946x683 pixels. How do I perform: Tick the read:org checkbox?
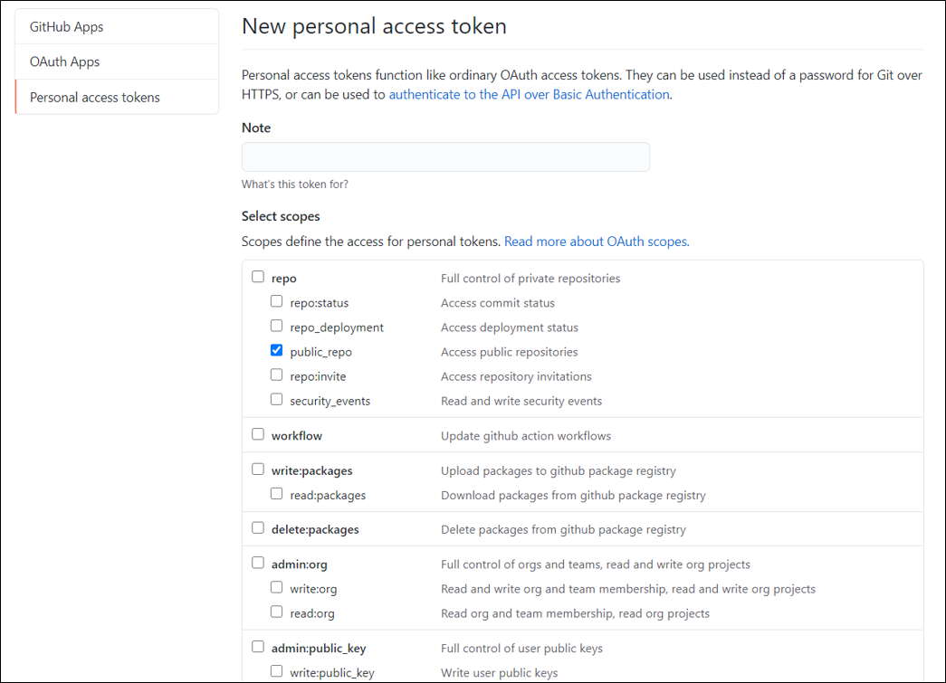[x=277, y=612]
